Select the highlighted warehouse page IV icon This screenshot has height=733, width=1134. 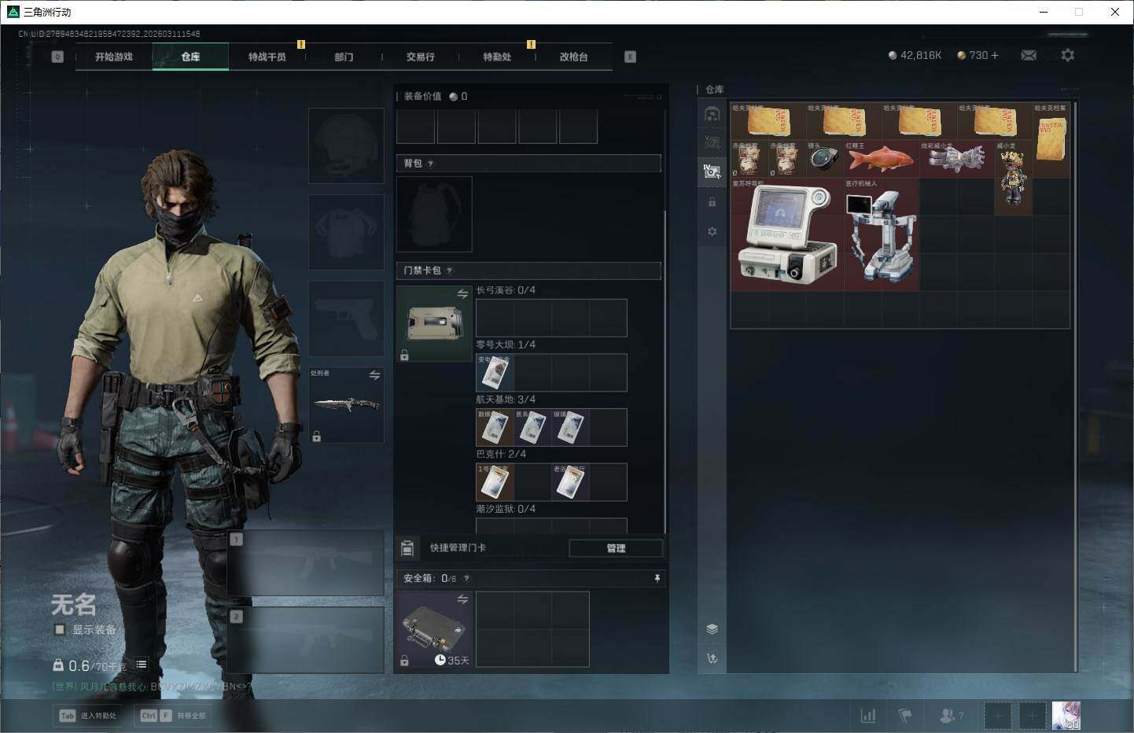tap(712, 171)
